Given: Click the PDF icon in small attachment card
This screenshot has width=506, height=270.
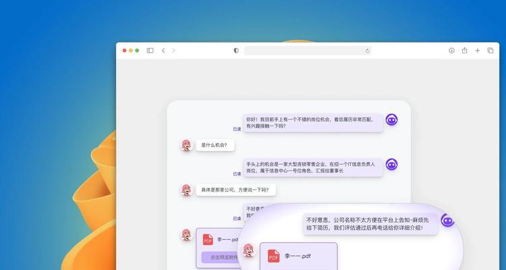Looking at the screenshot, I should click(x=208, y=240).
